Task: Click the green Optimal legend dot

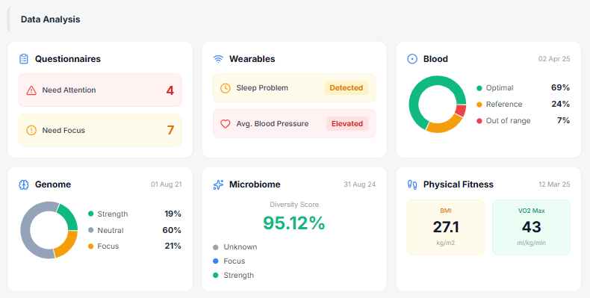Action: tap(479, 88)
